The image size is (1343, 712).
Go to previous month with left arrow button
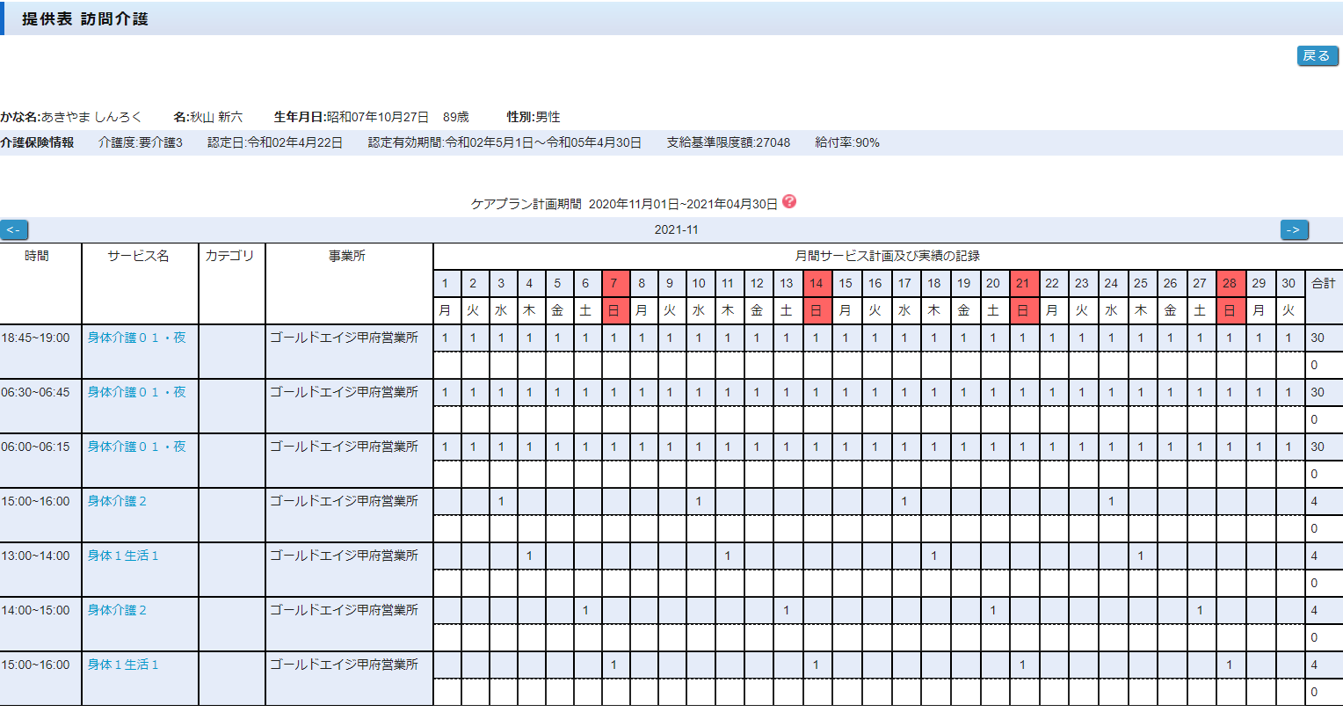pyautogui.click(x=14, y=230)
